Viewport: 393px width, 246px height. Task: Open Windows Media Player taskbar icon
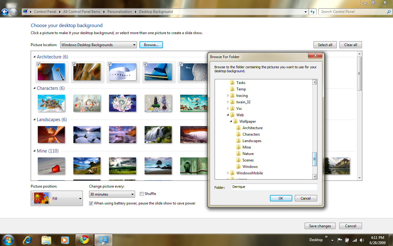click(x=65, y=240)
